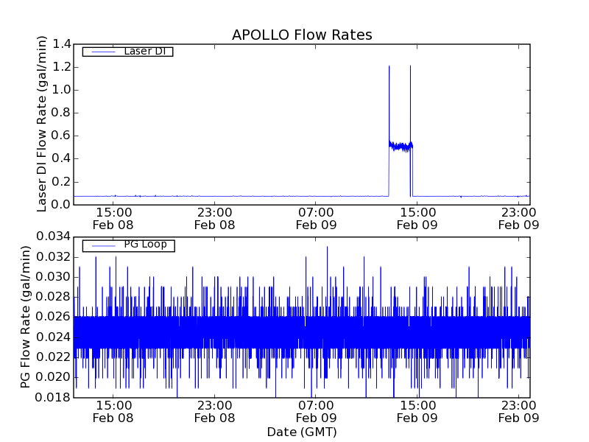Click the first 1.2 spike peak in Laser DI plot
Screen dimensions: 589x442
pyautogui.click(x=389, y=67)
